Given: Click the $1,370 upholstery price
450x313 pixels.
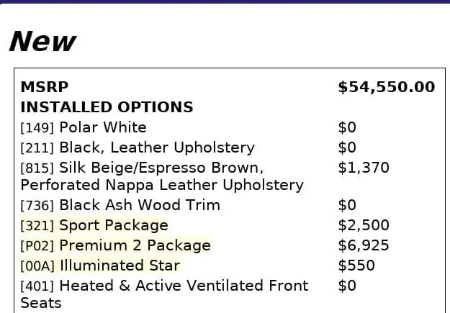Looking at the screenshot, I should coord(364,168).
